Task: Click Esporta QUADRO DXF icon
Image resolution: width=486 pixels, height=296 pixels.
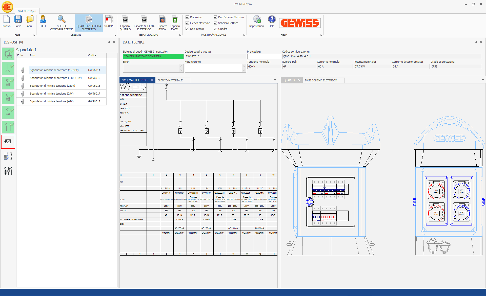Action: coord(125,23)
